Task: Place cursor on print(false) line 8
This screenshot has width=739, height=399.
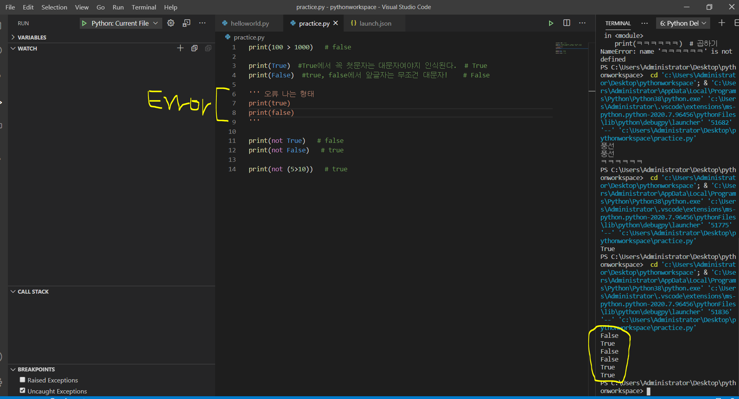Action: click(271, 112)
